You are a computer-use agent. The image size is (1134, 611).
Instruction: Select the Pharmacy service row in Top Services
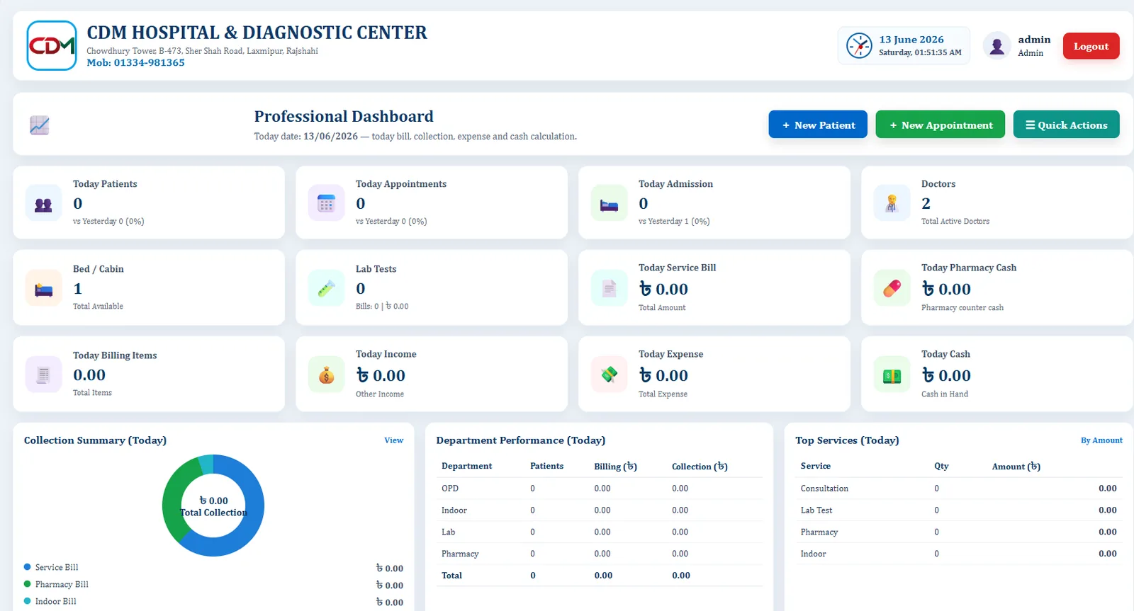click(x=959, y=532)
